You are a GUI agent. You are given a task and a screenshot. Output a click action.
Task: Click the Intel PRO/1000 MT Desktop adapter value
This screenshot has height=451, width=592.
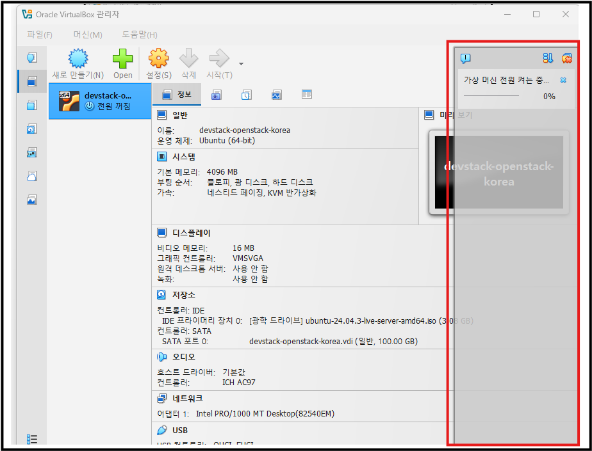(265, 414)
